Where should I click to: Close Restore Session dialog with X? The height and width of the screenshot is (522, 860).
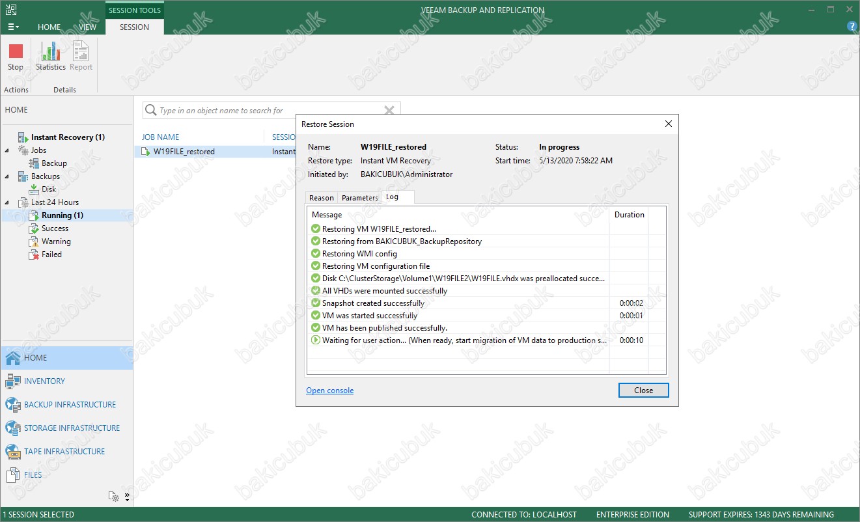coord(668,124)
